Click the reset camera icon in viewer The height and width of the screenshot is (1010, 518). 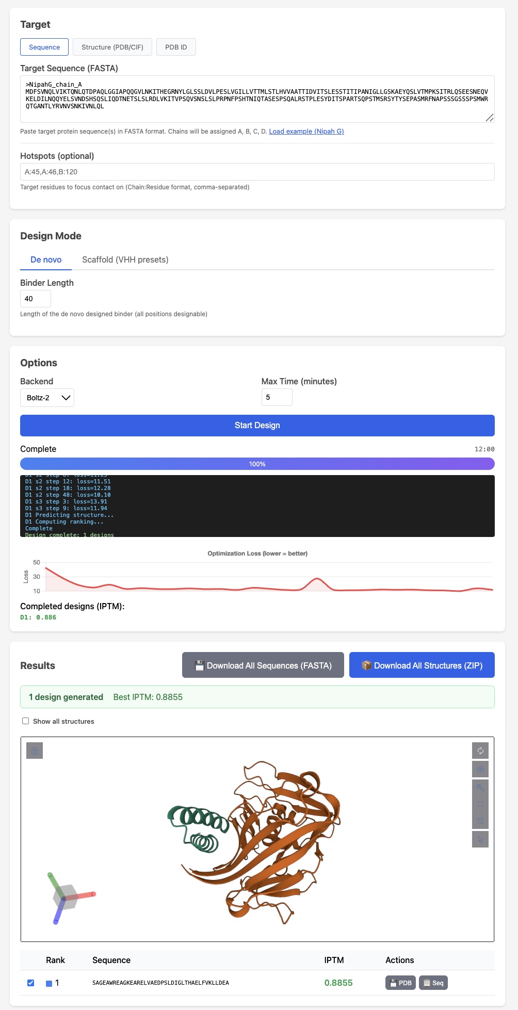coord(480,751)
